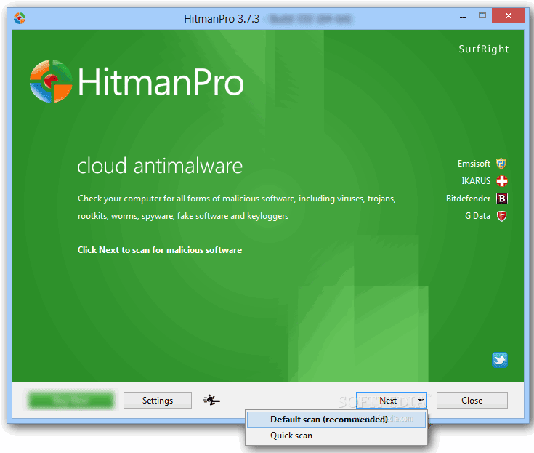Click the kickstart running-man icon
534x453 pixels.
(211, 400)
